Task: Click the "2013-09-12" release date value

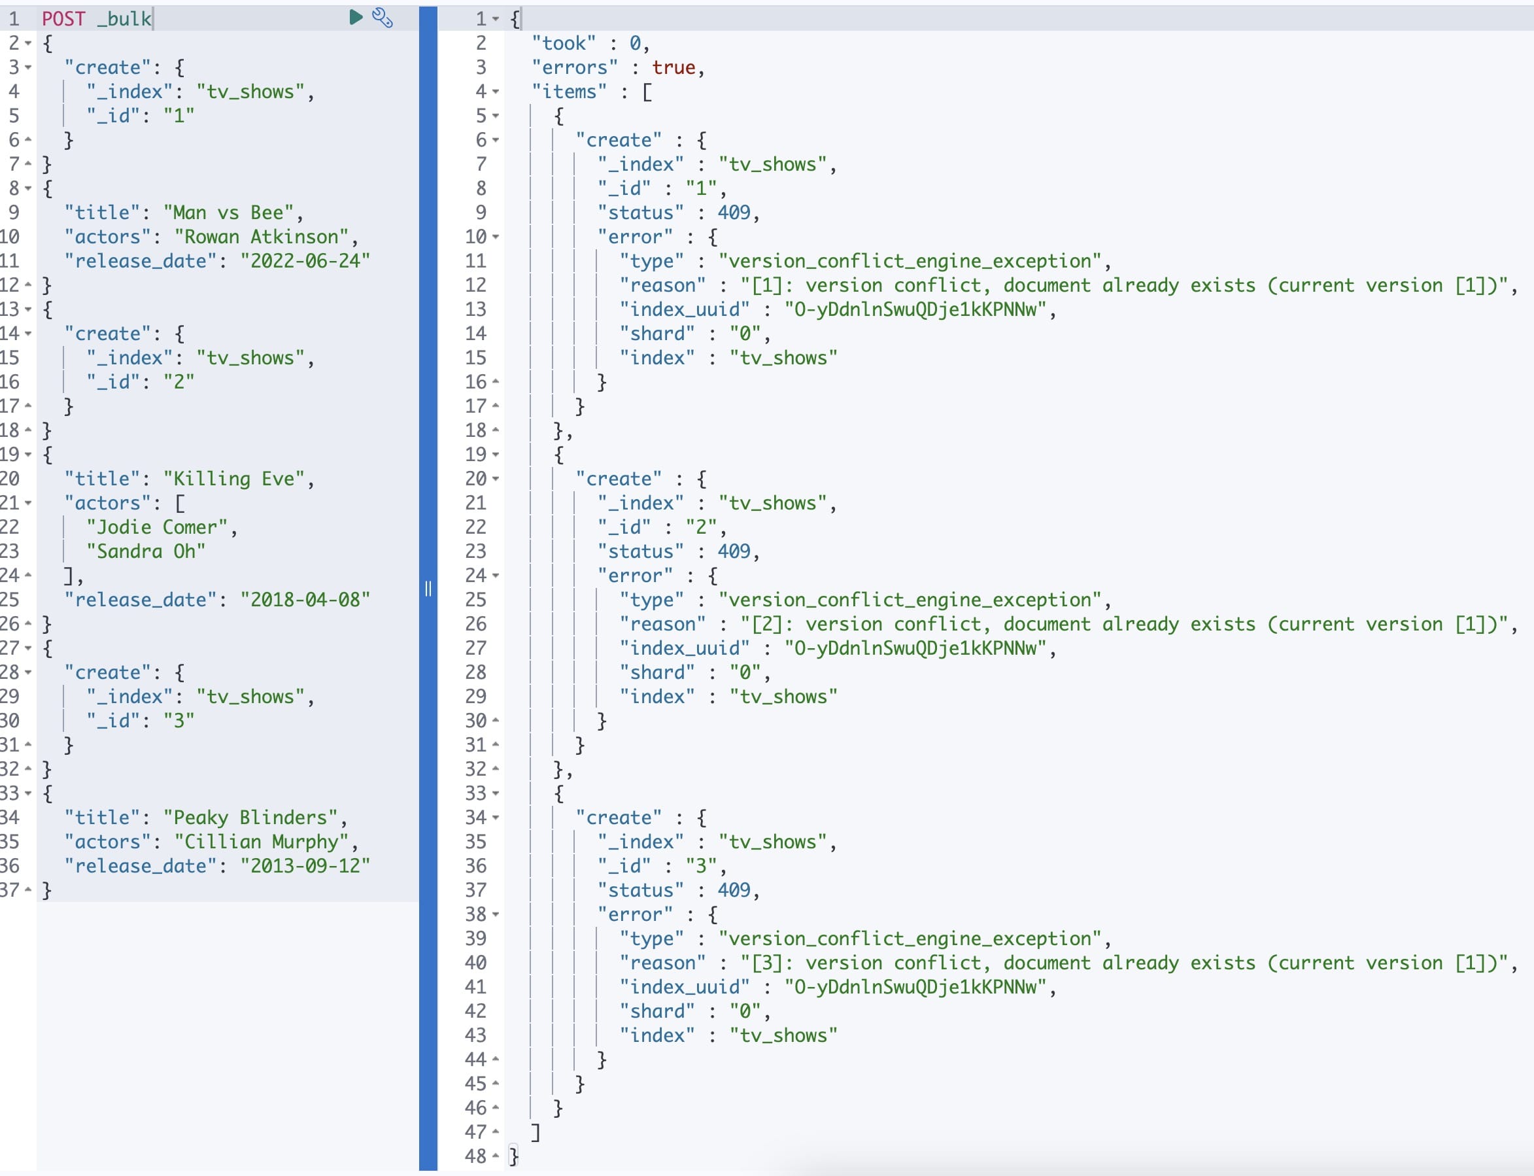Action: coord(305,866)
